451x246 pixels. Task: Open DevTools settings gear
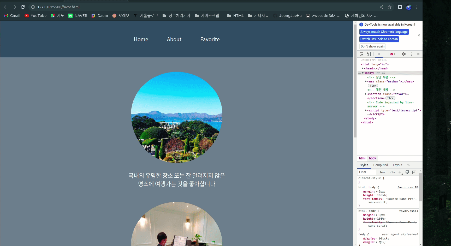404,54
